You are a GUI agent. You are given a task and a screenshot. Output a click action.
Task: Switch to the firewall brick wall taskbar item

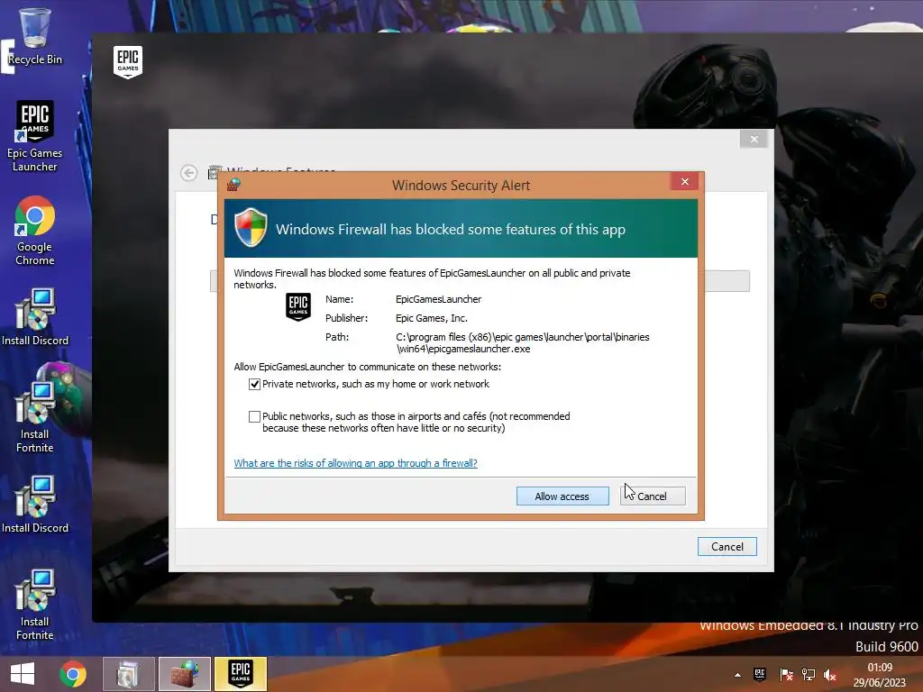coord(184,674)
